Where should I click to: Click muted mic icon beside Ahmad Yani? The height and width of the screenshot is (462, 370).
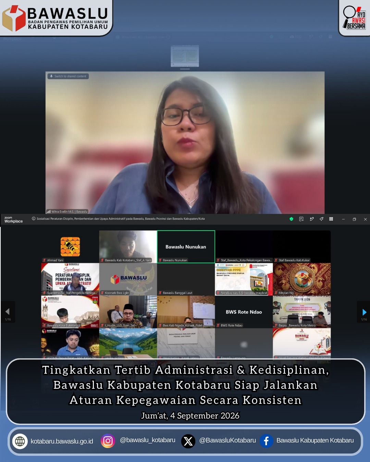(44, 260)
